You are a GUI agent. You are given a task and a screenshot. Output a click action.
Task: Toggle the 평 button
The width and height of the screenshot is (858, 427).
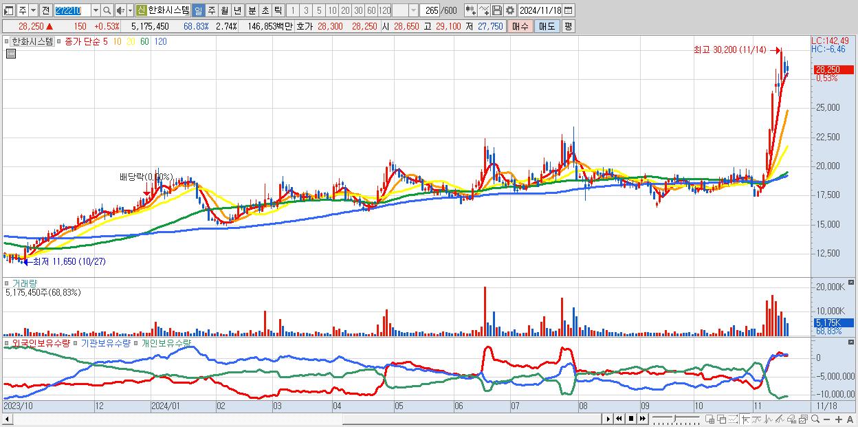tap(567, 26)
